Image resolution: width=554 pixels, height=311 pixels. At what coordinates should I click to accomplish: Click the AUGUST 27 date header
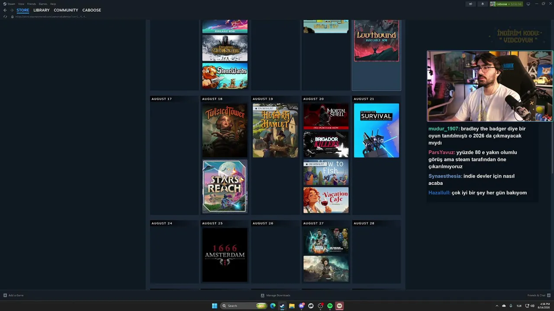coord(313,223)
